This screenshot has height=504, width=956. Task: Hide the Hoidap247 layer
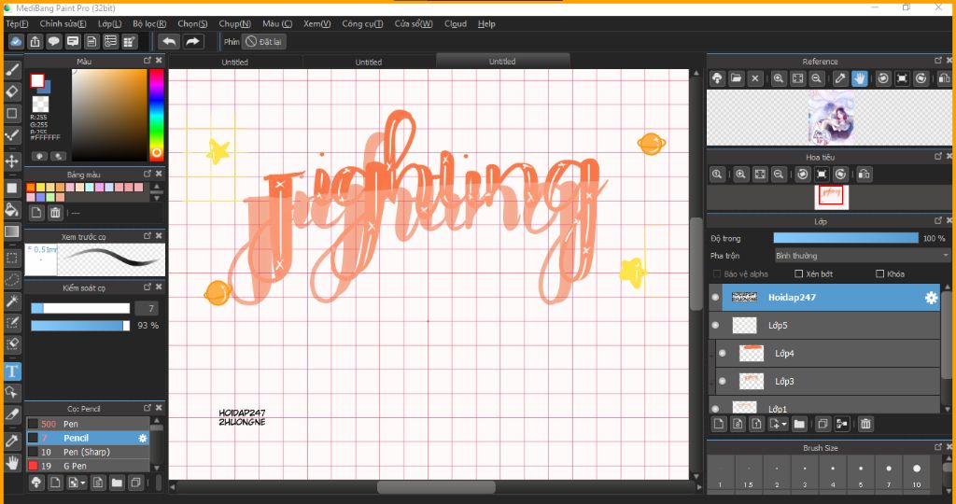(x=715, y=298)
